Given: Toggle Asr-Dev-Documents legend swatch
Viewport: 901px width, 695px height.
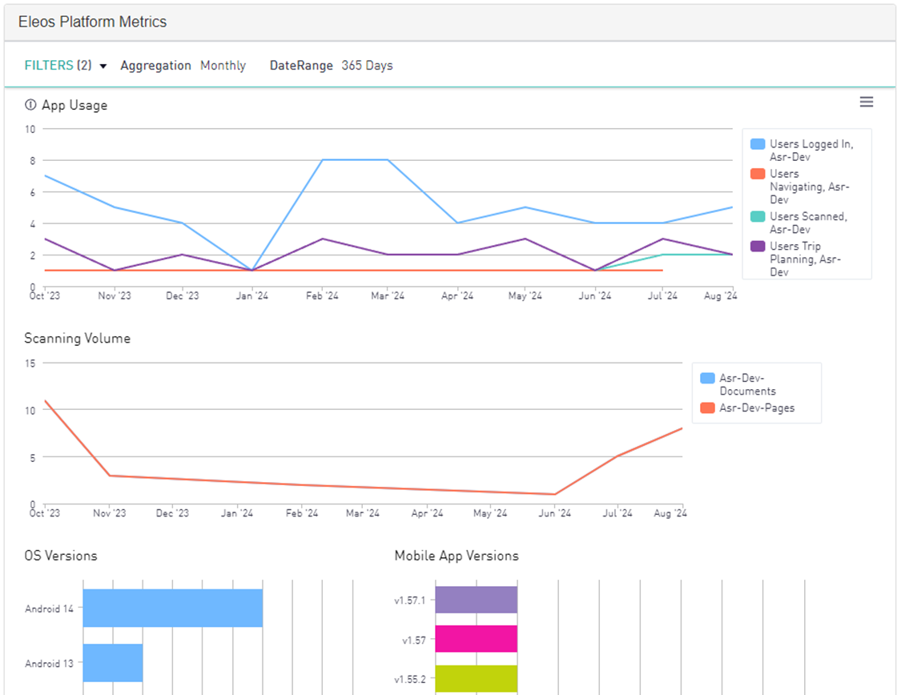Looking at the screenshot, I should click(707, 378).
